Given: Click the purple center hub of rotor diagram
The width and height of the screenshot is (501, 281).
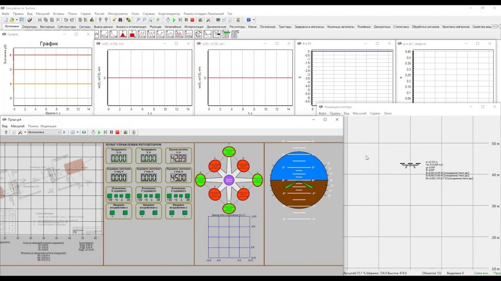Looking at the screenshot, I should tap(229, 180).
